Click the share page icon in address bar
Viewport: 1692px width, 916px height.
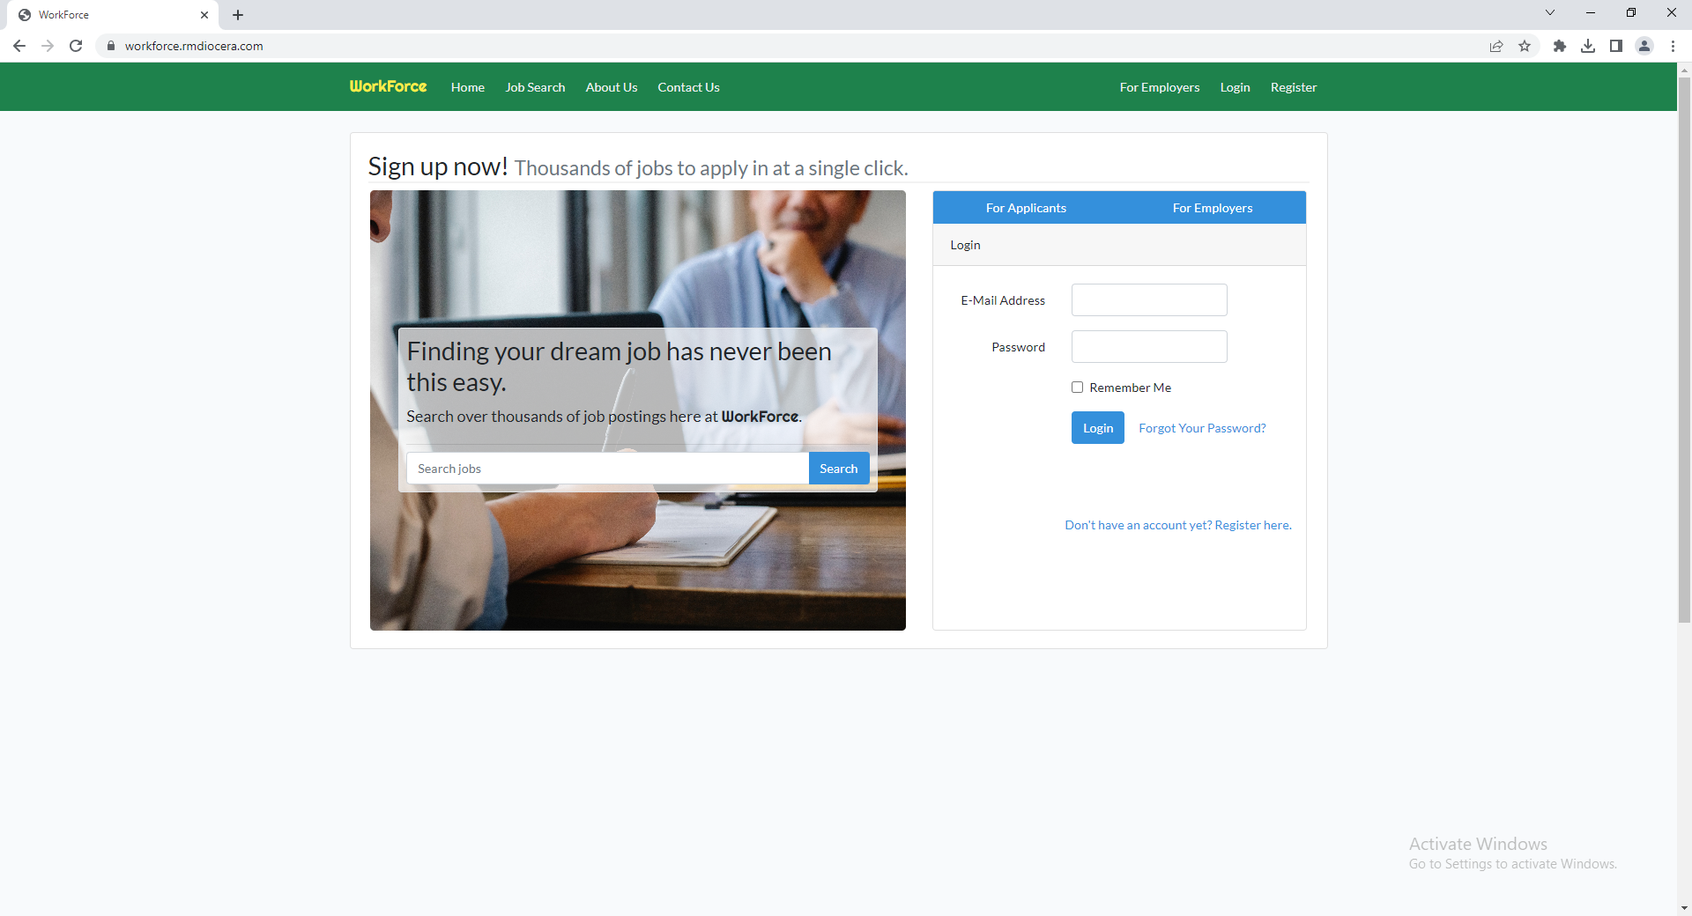1495,46
